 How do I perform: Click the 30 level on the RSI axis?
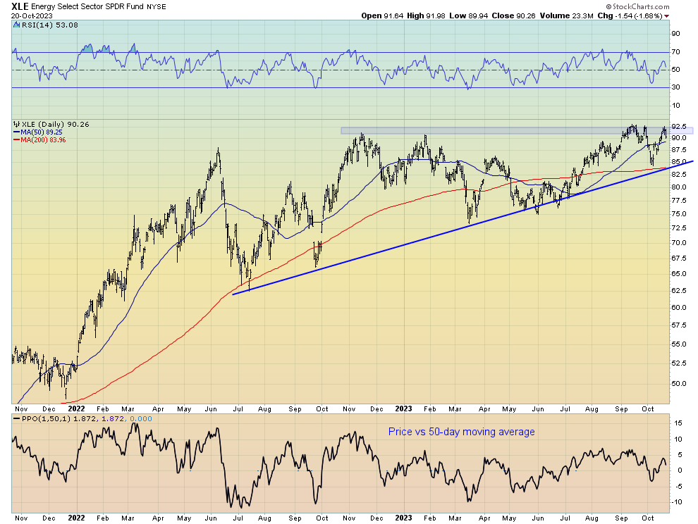(x=675, y=87)
